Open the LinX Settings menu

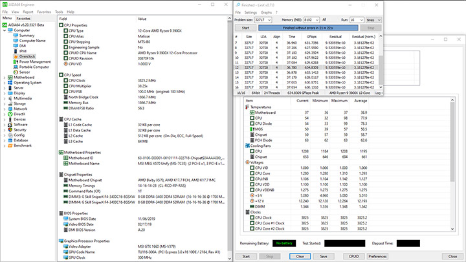click(250, 12)
